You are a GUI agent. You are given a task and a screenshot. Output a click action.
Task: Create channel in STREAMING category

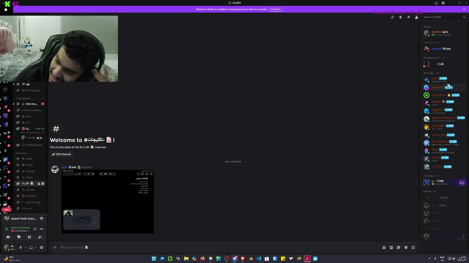(43, 98)
